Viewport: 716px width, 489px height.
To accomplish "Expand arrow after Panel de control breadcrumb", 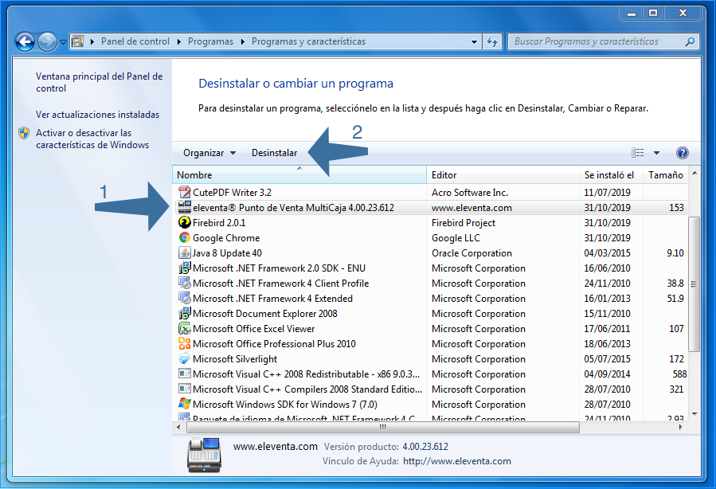I will (x=178, y=41).
